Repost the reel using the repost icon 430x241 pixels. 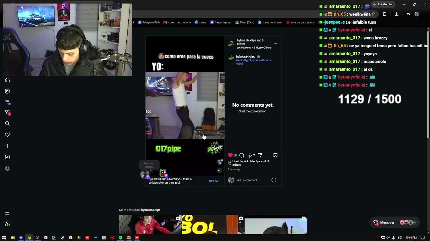tap(250, 155)
